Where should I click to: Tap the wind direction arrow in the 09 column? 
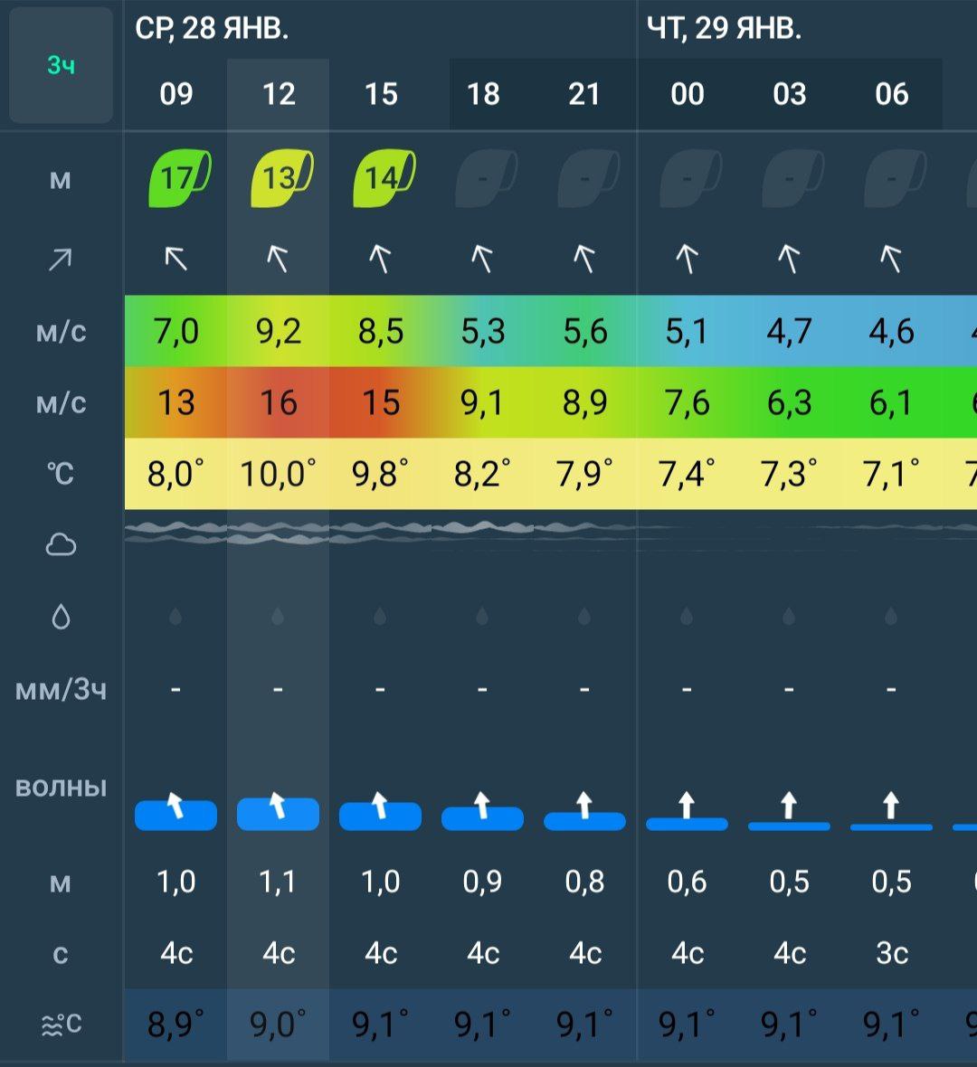(x=176, y=260)
